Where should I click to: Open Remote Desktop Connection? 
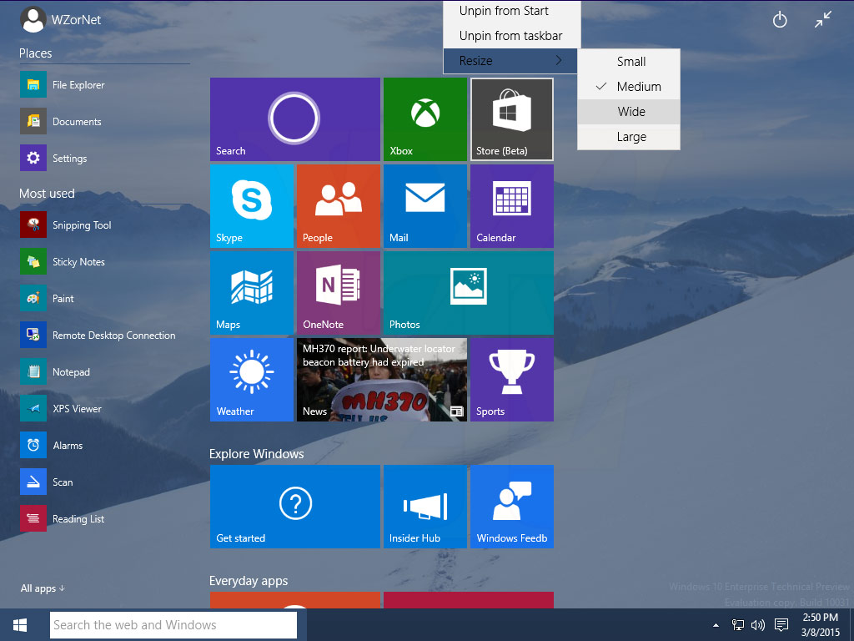tap(98, 335)
